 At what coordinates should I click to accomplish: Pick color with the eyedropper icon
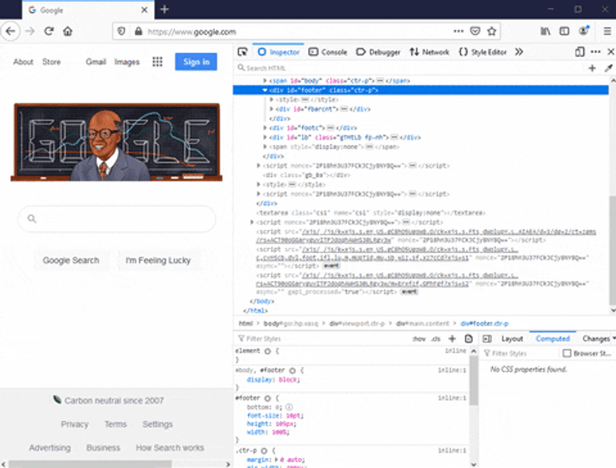tap(608, 68)
